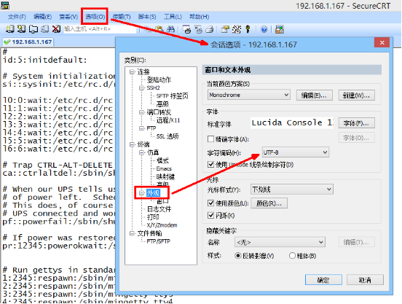Select 登陆动作 in category tree
The width and height of the screenshot is (402, 304).
coord(159,79)
